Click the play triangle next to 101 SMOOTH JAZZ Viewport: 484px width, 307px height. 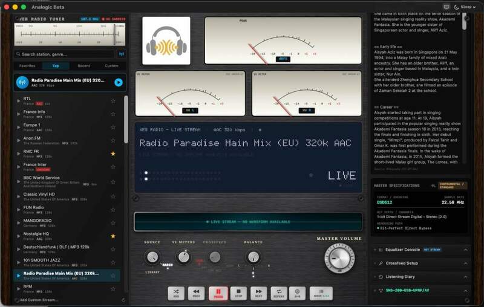(19, 262)
